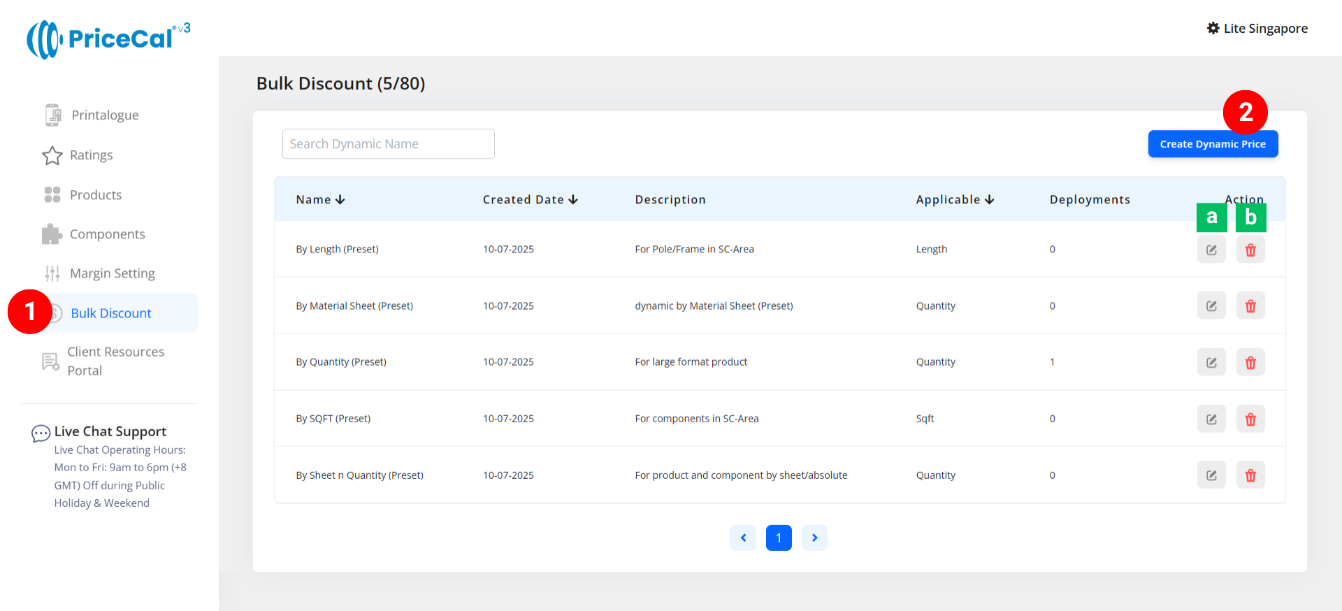Go to Margin Setting in sidebar
Image resolution: width=1342 pixels, height=611 pixels.
point(112,273)
